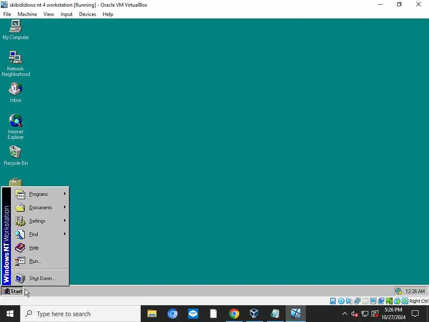Click the Windows 10 Start button
The height and width of the screenshot is (322, 429).
click(x=10, y=314)
